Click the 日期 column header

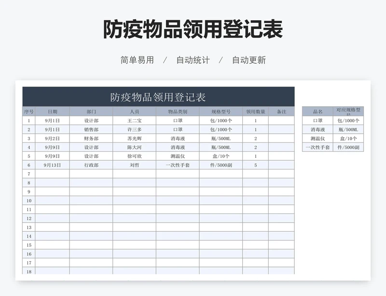point(52,112)
